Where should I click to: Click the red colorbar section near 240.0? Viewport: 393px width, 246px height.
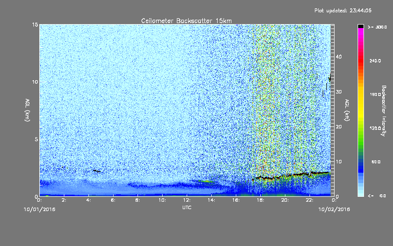361,61
